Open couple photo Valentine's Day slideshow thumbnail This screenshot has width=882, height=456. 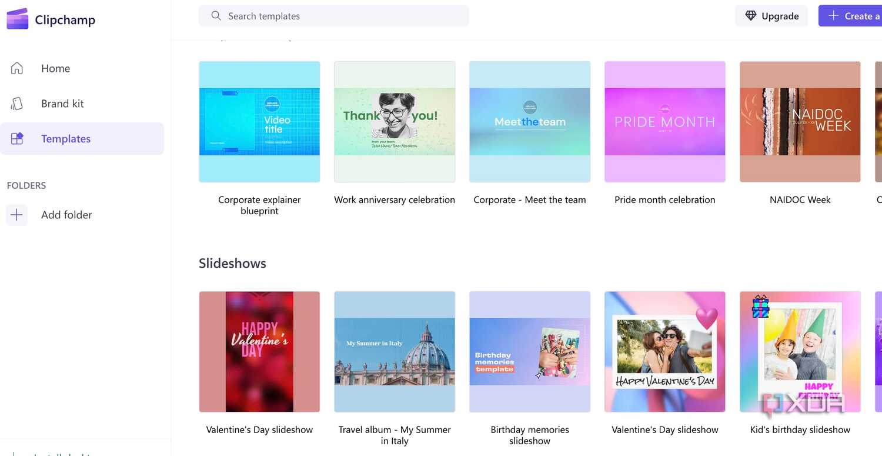click(x=665, y=352)
